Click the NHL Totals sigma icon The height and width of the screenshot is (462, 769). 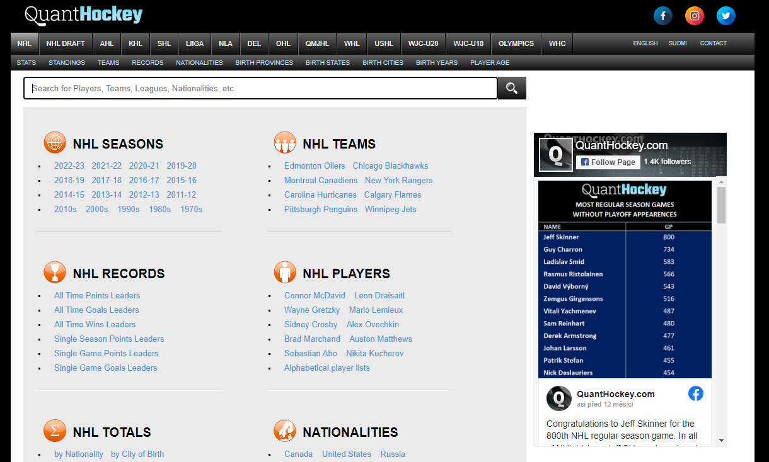point(55,431)
